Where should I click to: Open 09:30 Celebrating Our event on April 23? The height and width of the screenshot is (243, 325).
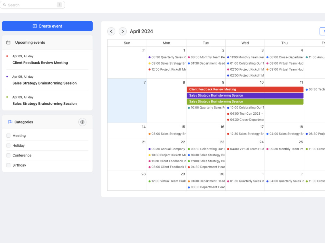click(206, 149)
